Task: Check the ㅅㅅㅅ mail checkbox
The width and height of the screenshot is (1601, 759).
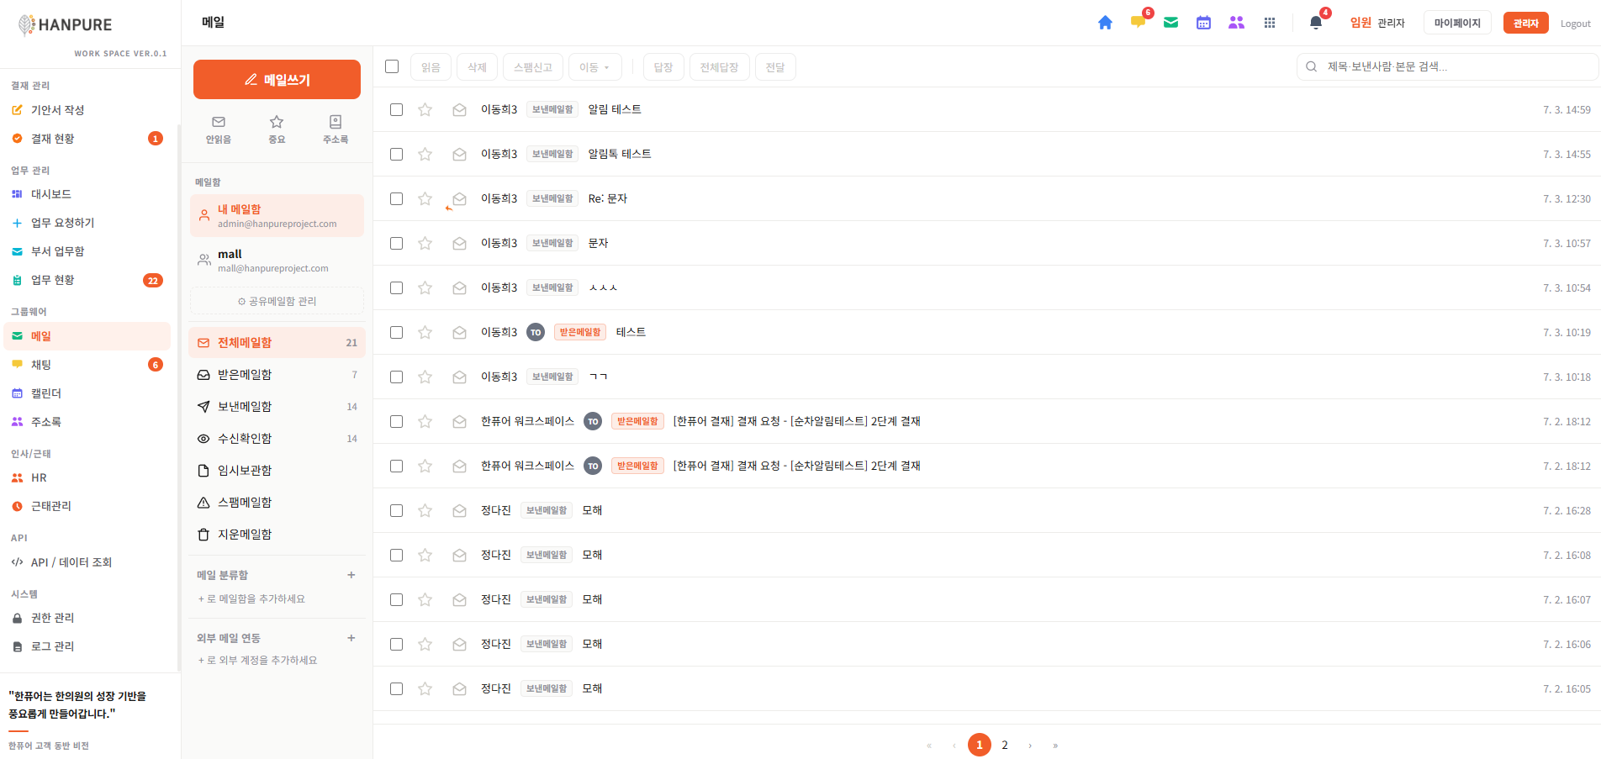Action: pyautogui.click(x=396, y=287)
